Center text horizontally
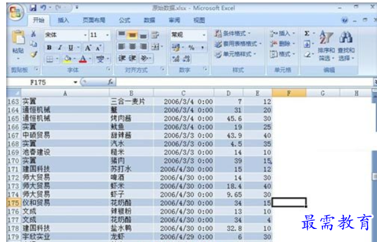Image resolution: width=377 pixels, height=242 pixels. pyautogui.click(x=133, y=47)
